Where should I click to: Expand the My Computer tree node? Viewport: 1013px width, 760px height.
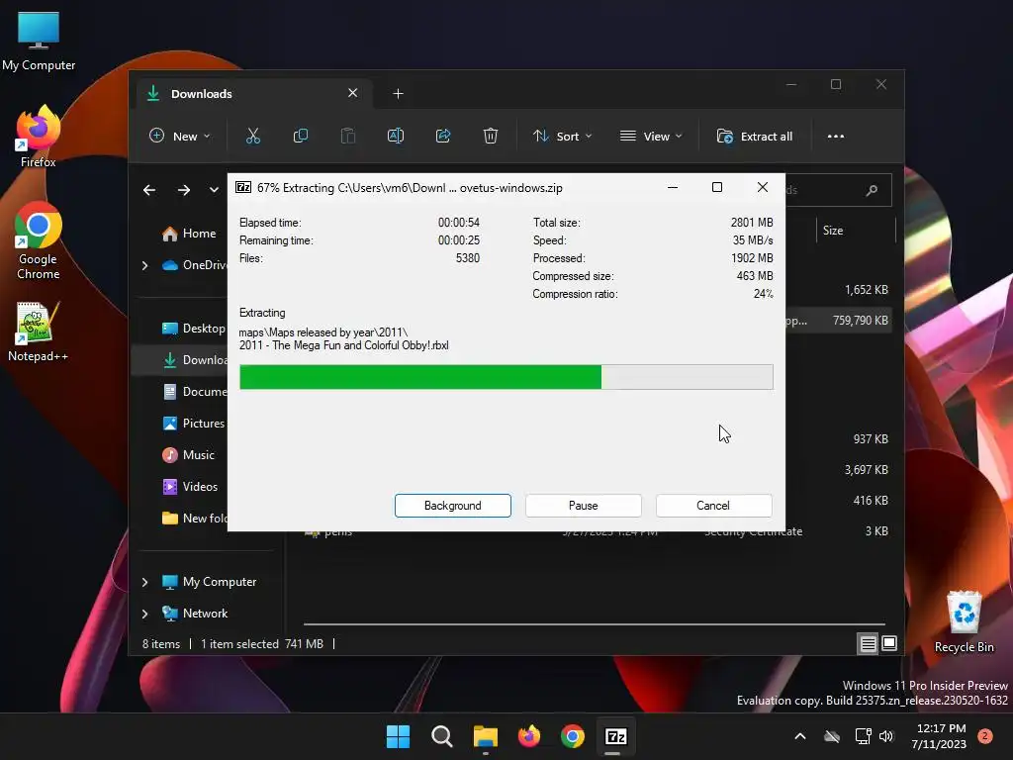click(x=144, y=582)
